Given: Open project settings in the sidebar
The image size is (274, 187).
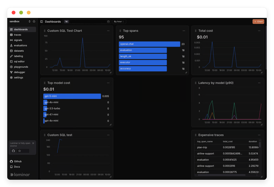Looking at the screenshot, I should [x=22, y=77].
